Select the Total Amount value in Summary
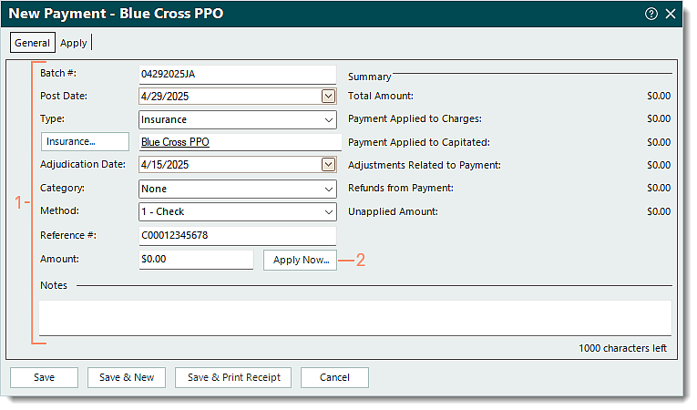The height and width of the screenshot is (410, 697). (x=659, y=96)
